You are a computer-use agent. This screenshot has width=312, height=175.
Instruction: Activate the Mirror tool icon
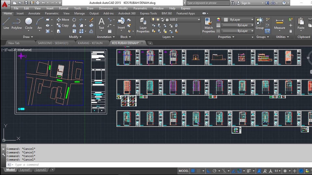pyautogui.click(x=74, y=25)
